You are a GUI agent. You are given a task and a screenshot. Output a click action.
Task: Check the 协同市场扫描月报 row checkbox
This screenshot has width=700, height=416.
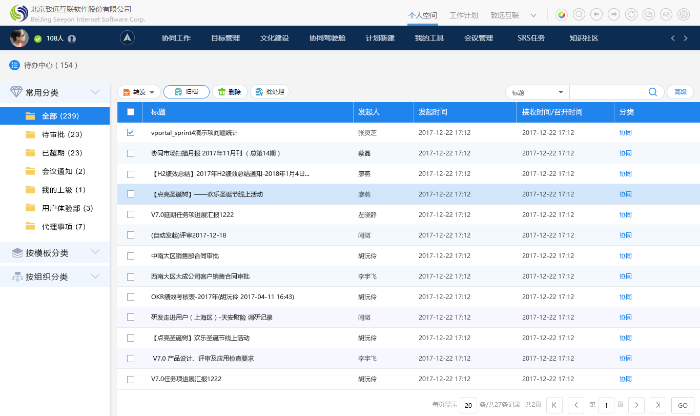[130, 153]
